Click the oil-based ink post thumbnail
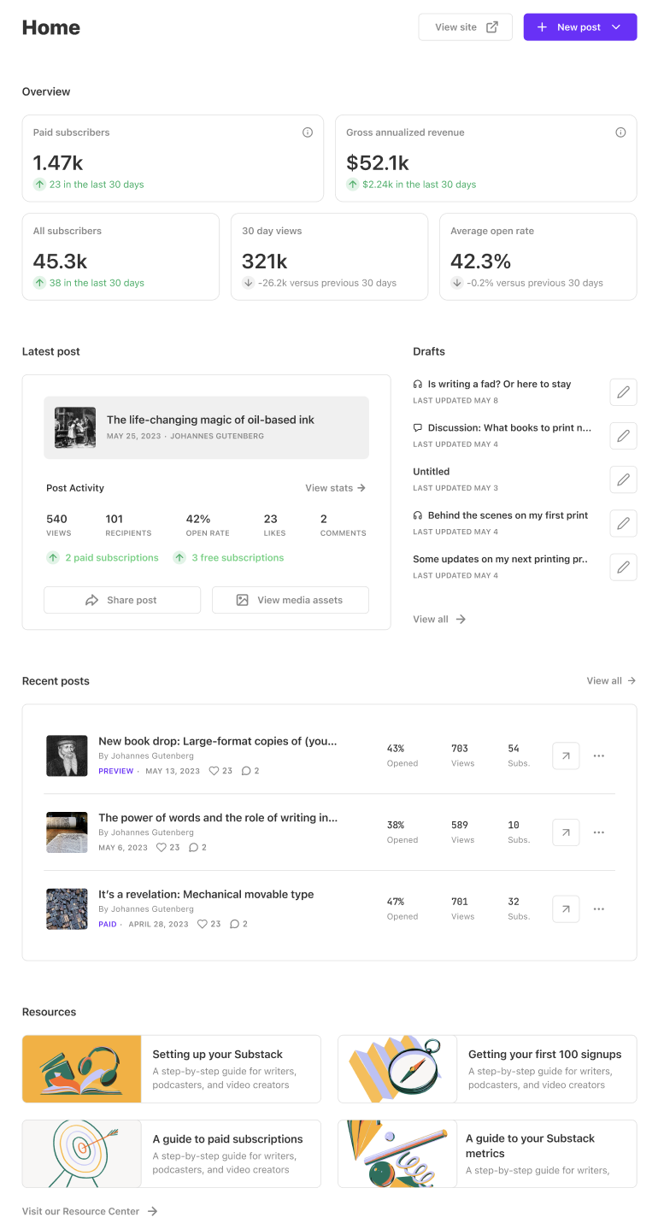The height and width of the screenshot is (1229, 658). (x=75, y=429)
